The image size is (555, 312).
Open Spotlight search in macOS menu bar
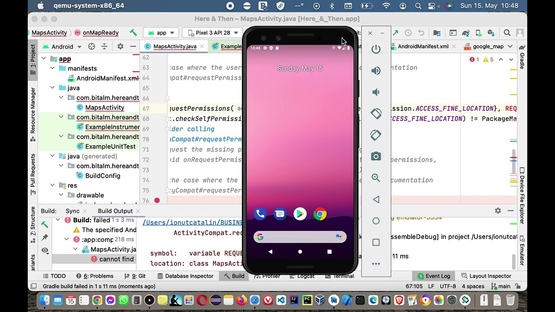(x=418, y=6)
